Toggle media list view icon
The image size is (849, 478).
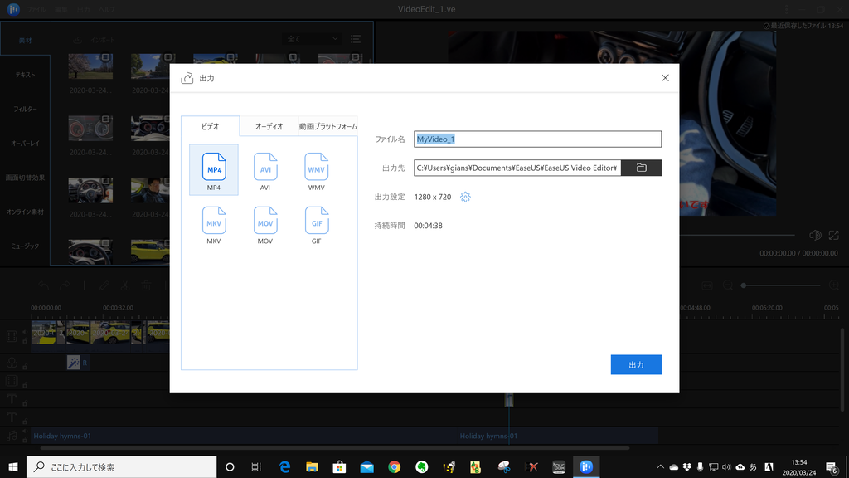click(355, 39)
